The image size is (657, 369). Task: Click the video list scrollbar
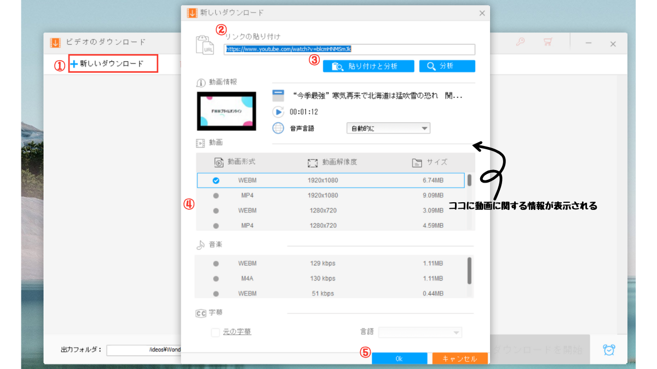click(469, 181)
